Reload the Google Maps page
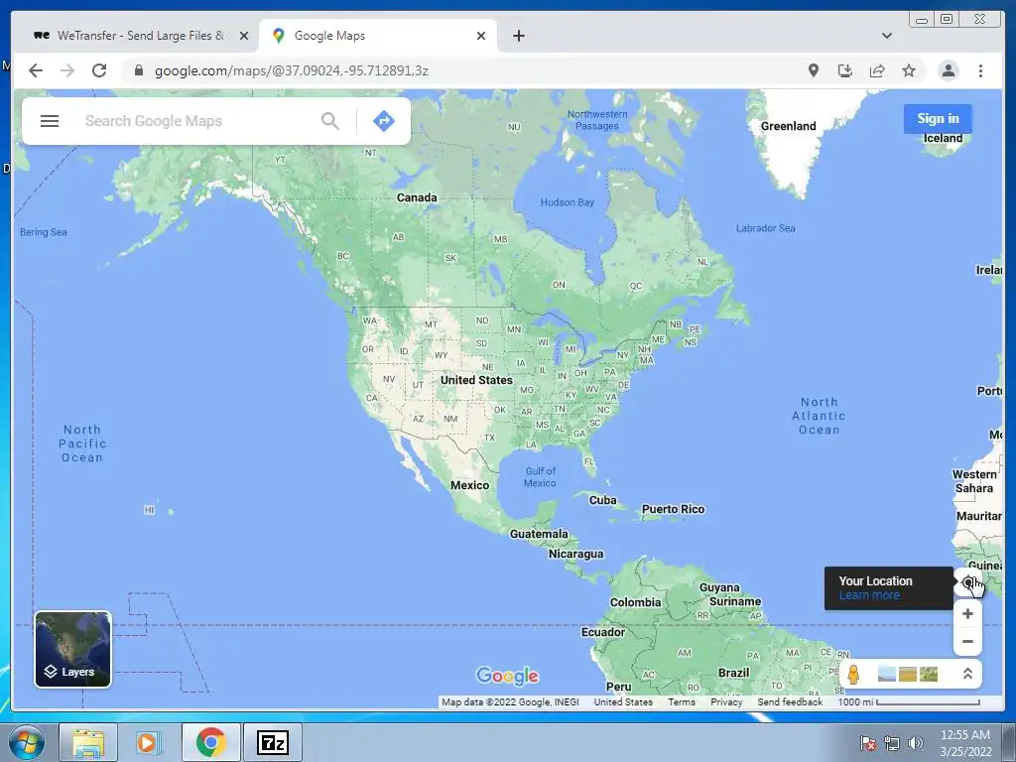1016x762 pixels. [99, 70]
